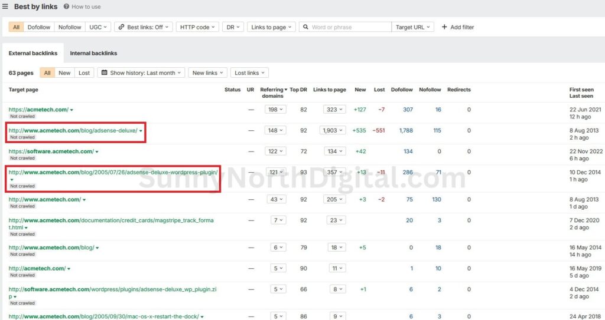Open the http://www.acmetech.com/blog/ link
The height and width of the screenshot is (320, 605).
click(x=51, y=248)
